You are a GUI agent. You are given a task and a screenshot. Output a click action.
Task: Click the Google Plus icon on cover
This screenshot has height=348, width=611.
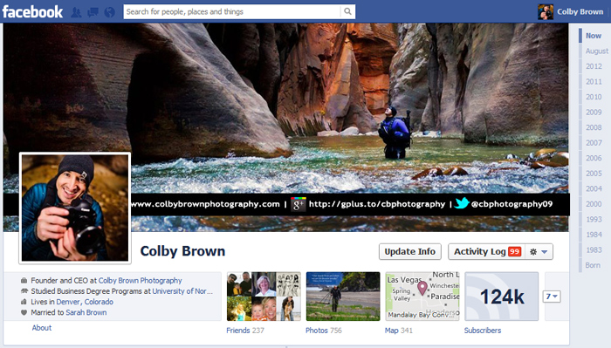pos(299,204)
